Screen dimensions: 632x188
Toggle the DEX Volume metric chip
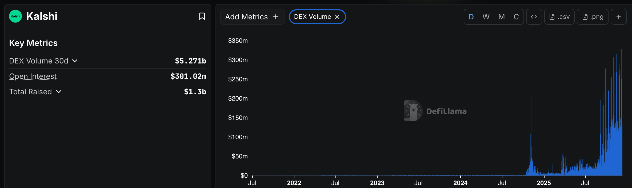coord(312,17)
